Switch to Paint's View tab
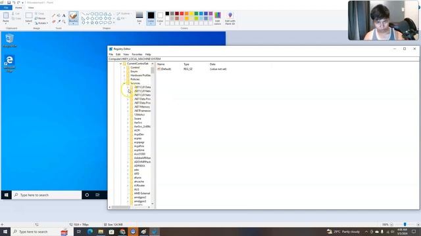Screen dimensions: 421x236 click(x=31, y=8)
